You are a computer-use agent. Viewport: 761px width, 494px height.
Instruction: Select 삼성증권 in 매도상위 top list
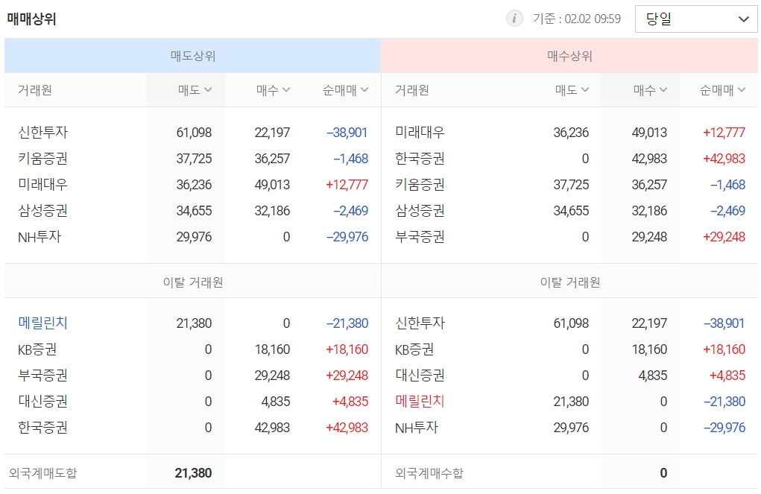pos(42,211)
